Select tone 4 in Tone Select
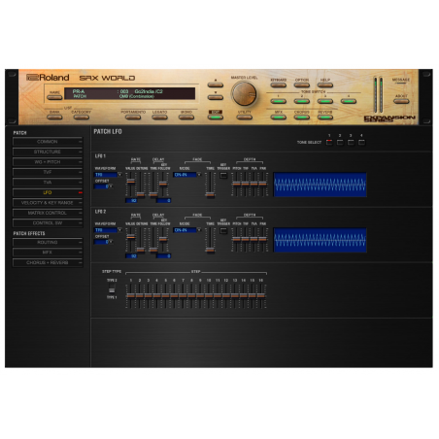 coord(361,142)
